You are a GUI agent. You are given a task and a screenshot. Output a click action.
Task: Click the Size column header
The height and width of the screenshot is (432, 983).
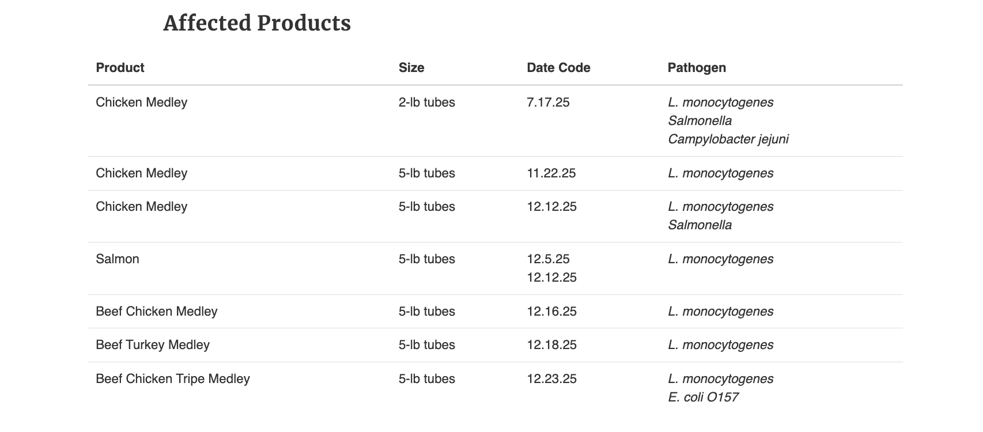tap(411, 67)
